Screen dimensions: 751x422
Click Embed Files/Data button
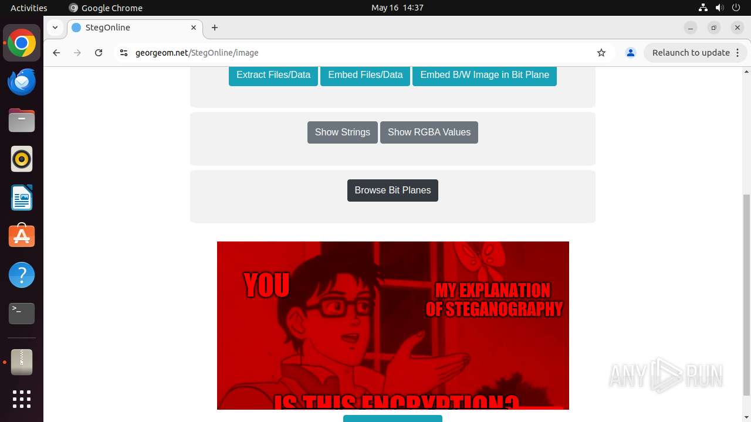tap(366, 75)
